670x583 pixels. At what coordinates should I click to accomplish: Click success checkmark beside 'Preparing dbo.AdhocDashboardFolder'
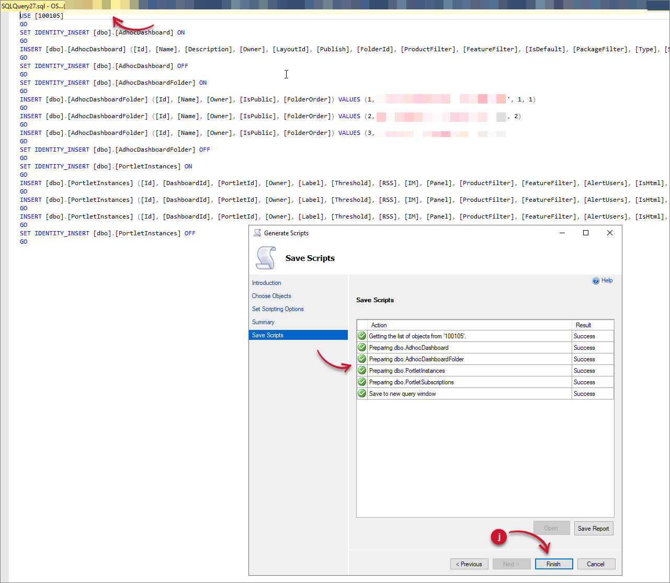(361, 359)
